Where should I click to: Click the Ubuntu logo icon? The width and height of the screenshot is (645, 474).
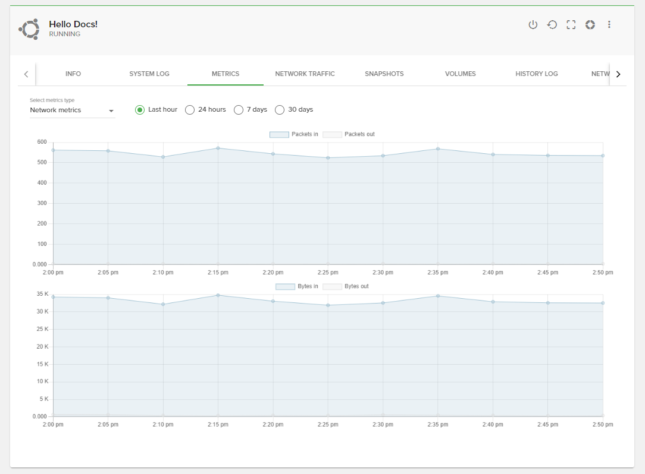pyautogui.click(x=29, y=29)
